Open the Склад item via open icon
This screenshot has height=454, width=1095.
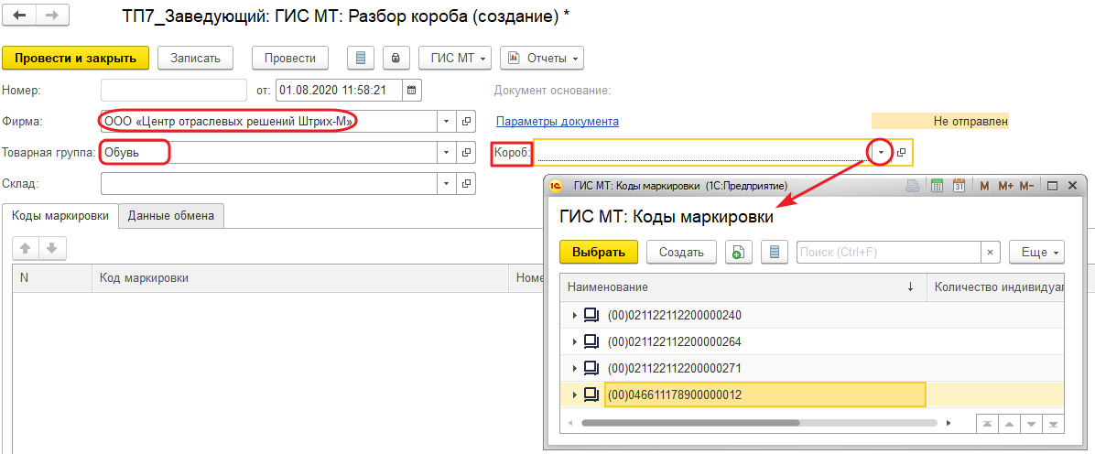[x=467, y=184]
